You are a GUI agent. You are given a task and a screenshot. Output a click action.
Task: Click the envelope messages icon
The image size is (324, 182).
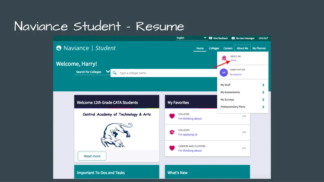click(x=233, y=38)
